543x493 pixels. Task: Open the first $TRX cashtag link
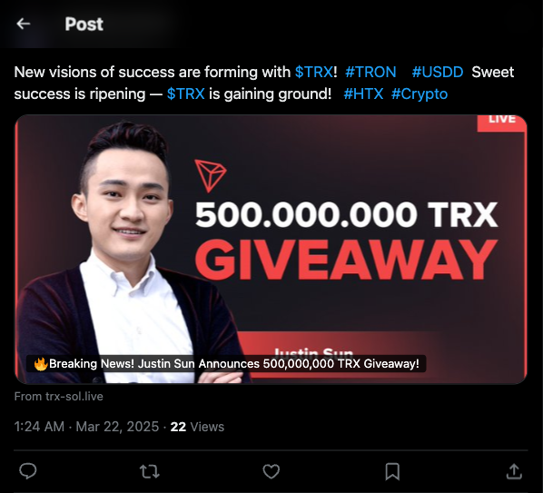[x=314, y=72]
